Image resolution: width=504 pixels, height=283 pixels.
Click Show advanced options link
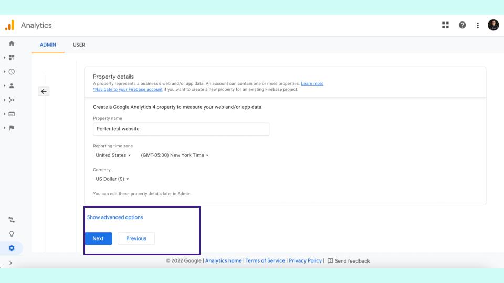coord(115,217)
